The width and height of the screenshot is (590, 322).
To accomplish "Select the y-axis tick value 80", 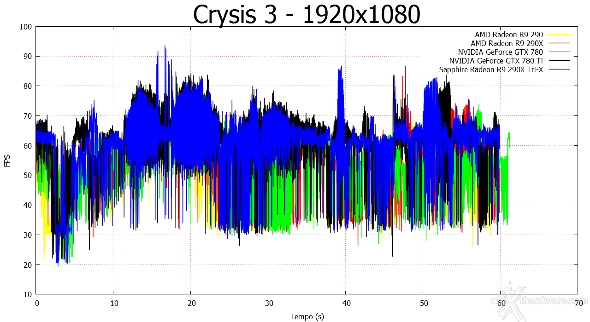I will pyautogui.click(x=28, y=86).
